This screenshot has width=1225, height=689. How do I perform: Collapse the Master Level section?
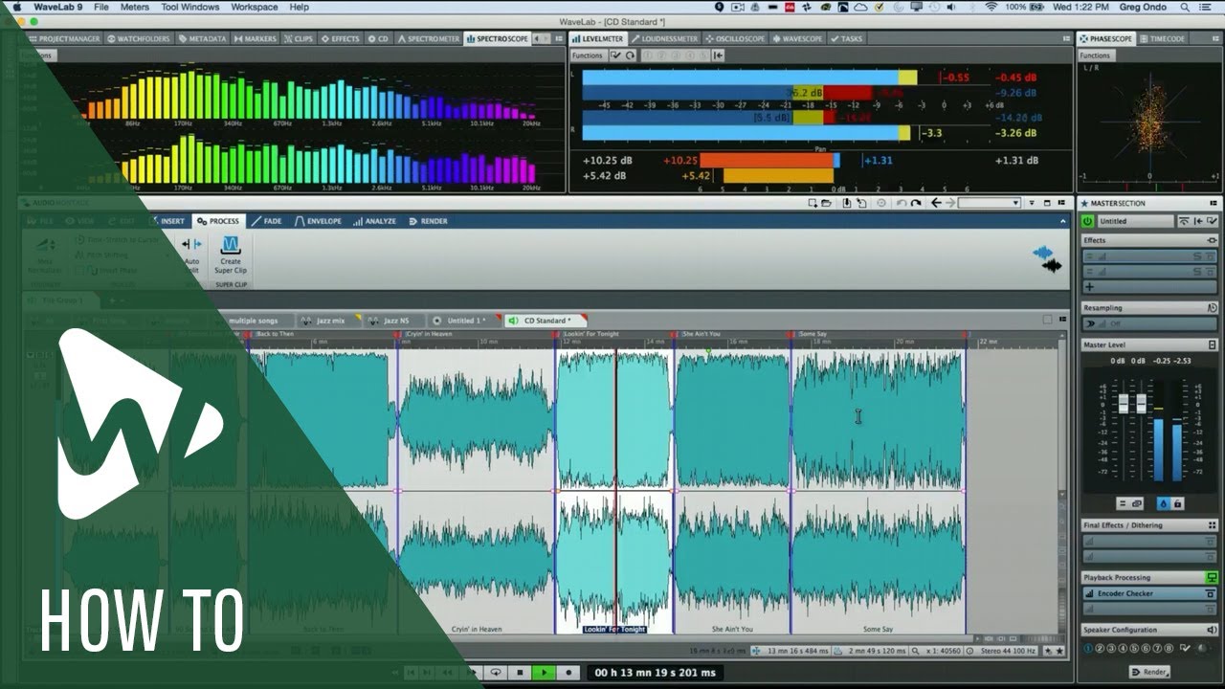[x=1213, y=344]
